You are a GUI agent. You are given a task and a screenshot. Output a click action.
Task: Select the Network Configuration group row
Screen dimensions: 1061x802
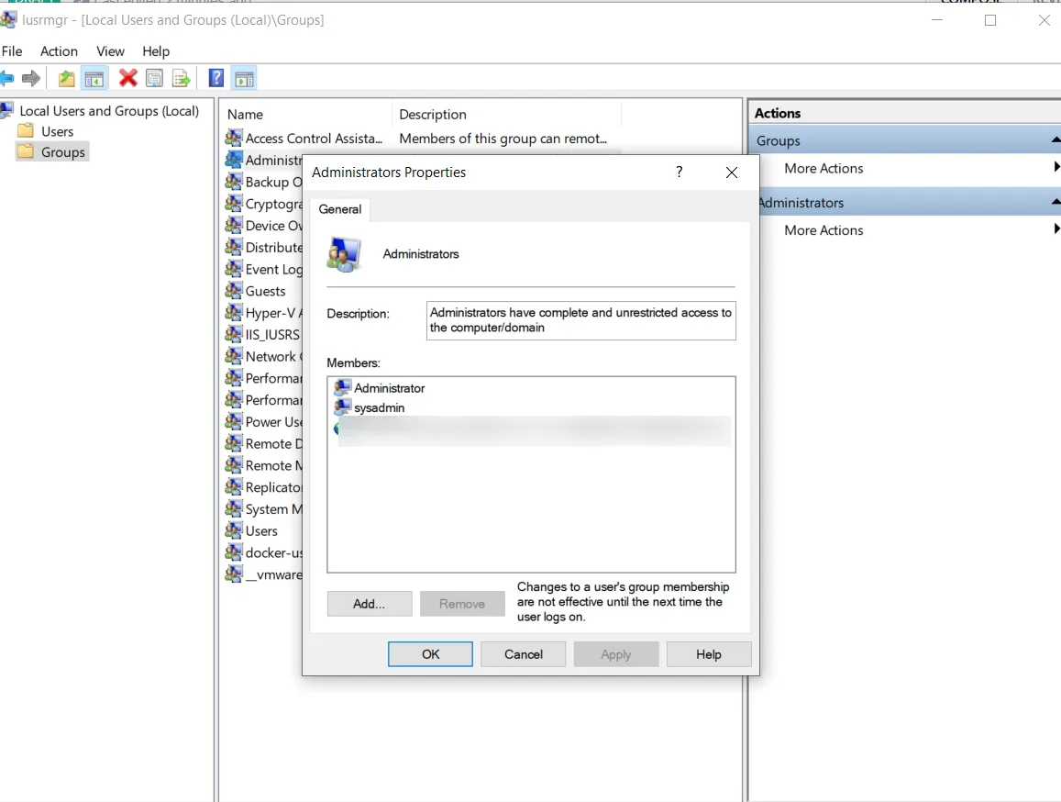pos(262,356)
